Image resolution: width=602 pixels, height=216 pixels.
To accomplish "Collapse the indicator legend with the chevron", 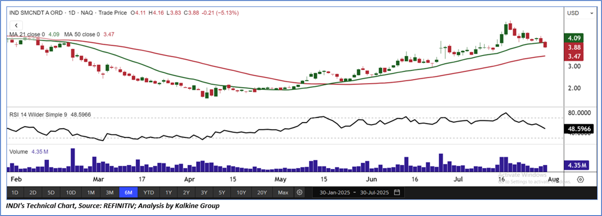I will (17, 26).
